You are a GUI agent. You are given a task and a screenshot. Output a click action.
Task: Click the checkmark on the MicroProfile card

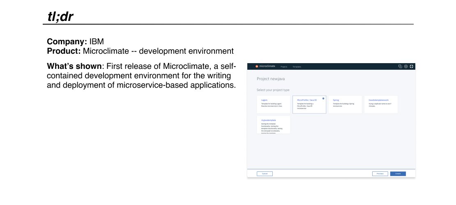(x=323, y=98)
